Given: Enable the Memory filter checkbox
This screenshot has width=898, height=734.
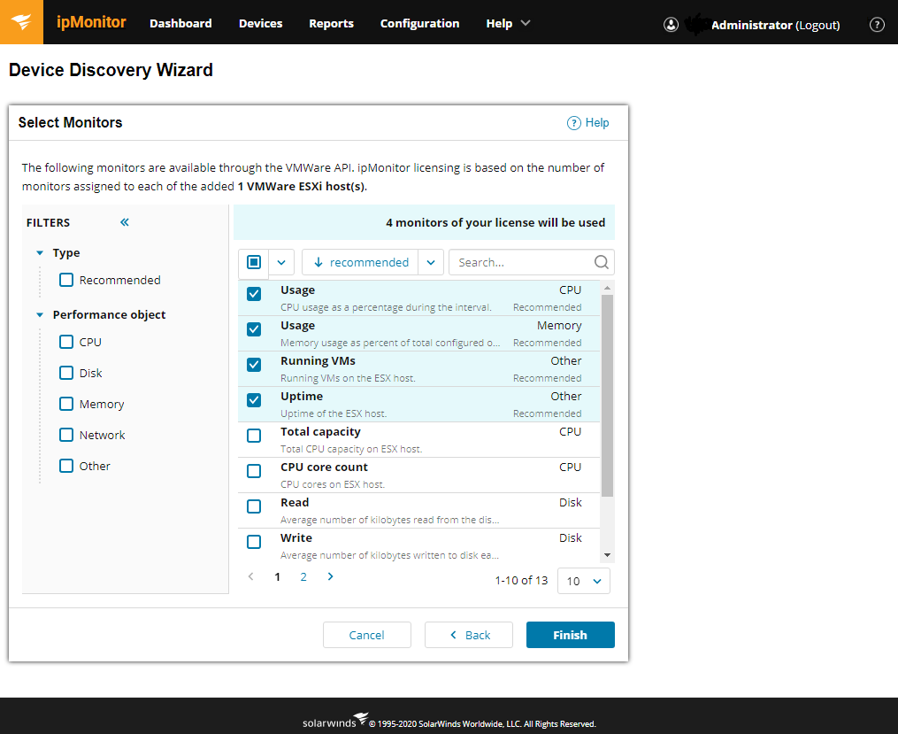Looking at the screenshot, I should [66, 404].
